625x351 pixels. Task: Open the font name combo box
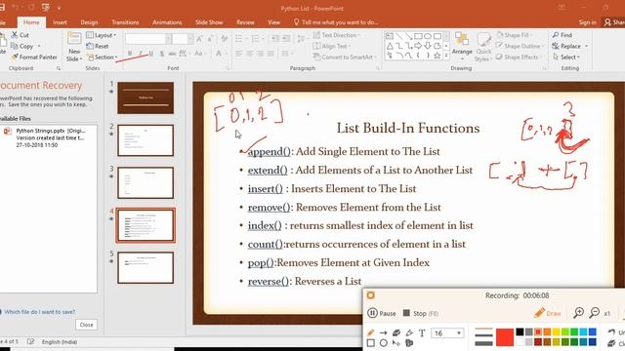148,39
